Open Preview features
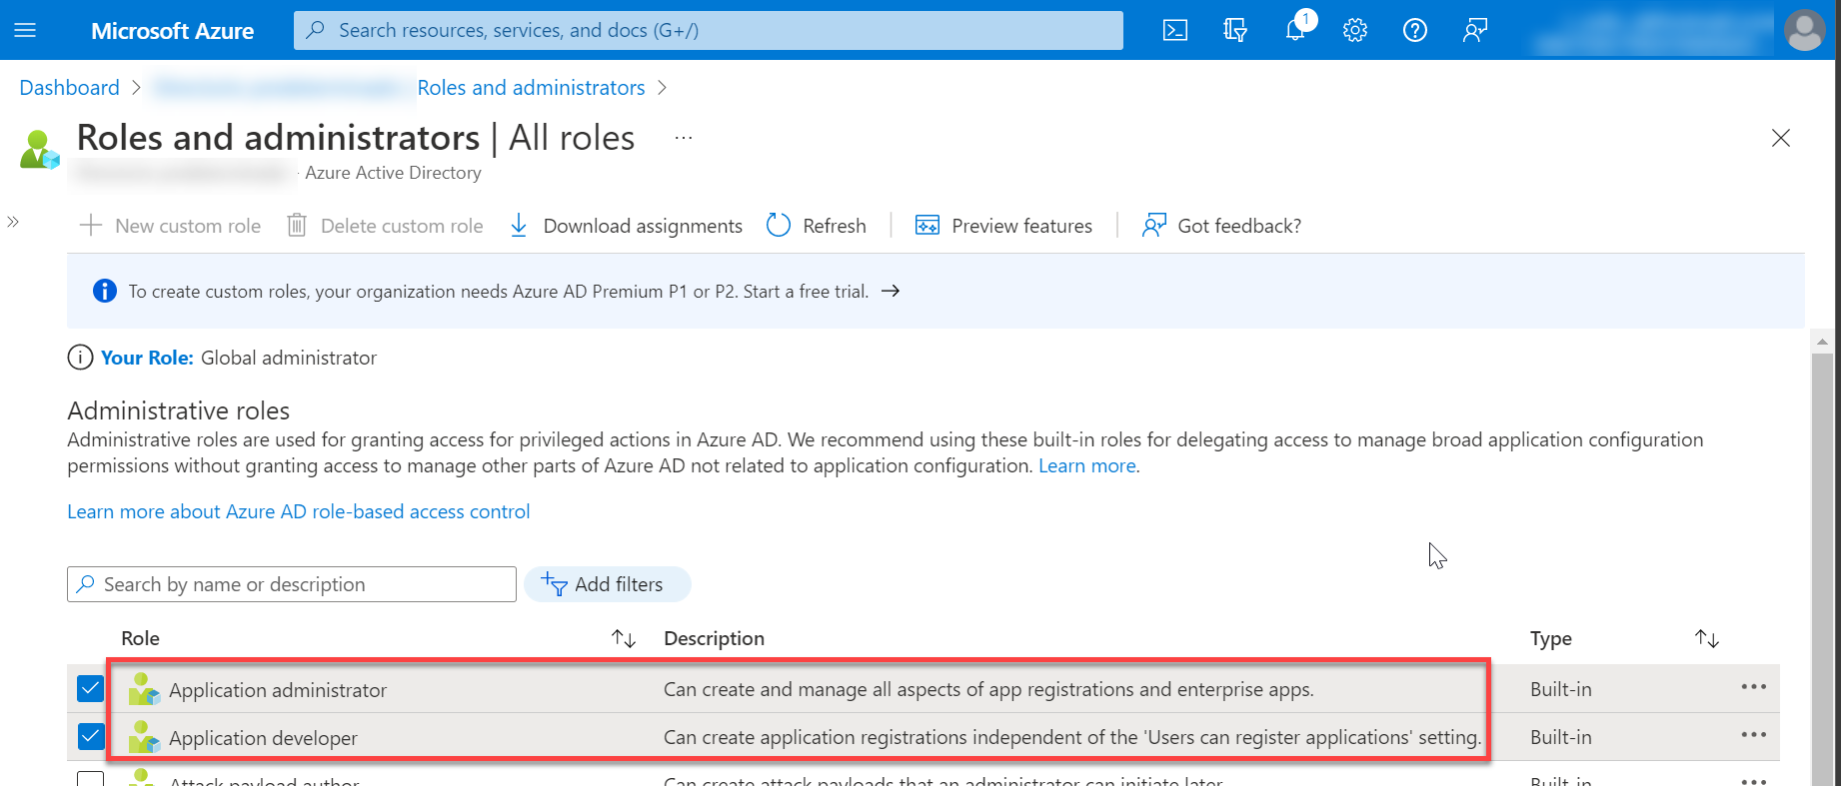Viewport: 1841px width, 786px height. coord(1004,226)
